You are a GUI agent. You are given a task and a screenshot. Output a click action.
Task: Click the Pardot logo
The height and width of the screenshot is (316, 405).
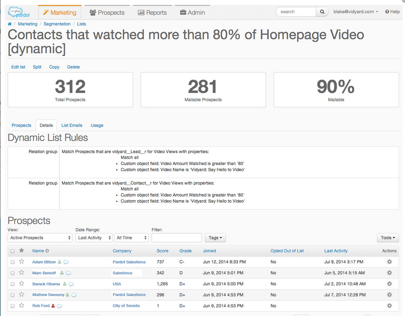click(x=19, y=12)
